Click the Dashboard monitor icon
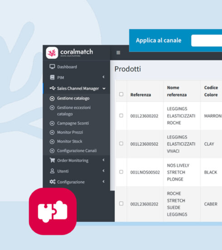 [x=52, y=67]
